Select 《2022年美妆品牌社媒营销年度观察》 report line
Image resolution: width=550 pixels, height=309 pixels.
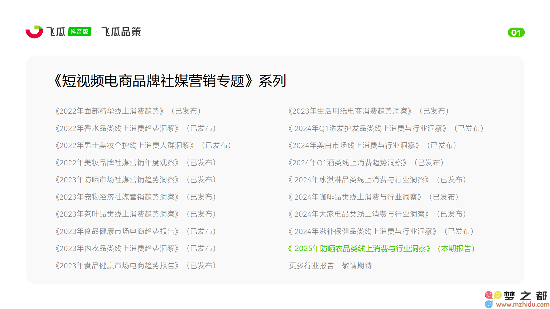click(136, 163)
